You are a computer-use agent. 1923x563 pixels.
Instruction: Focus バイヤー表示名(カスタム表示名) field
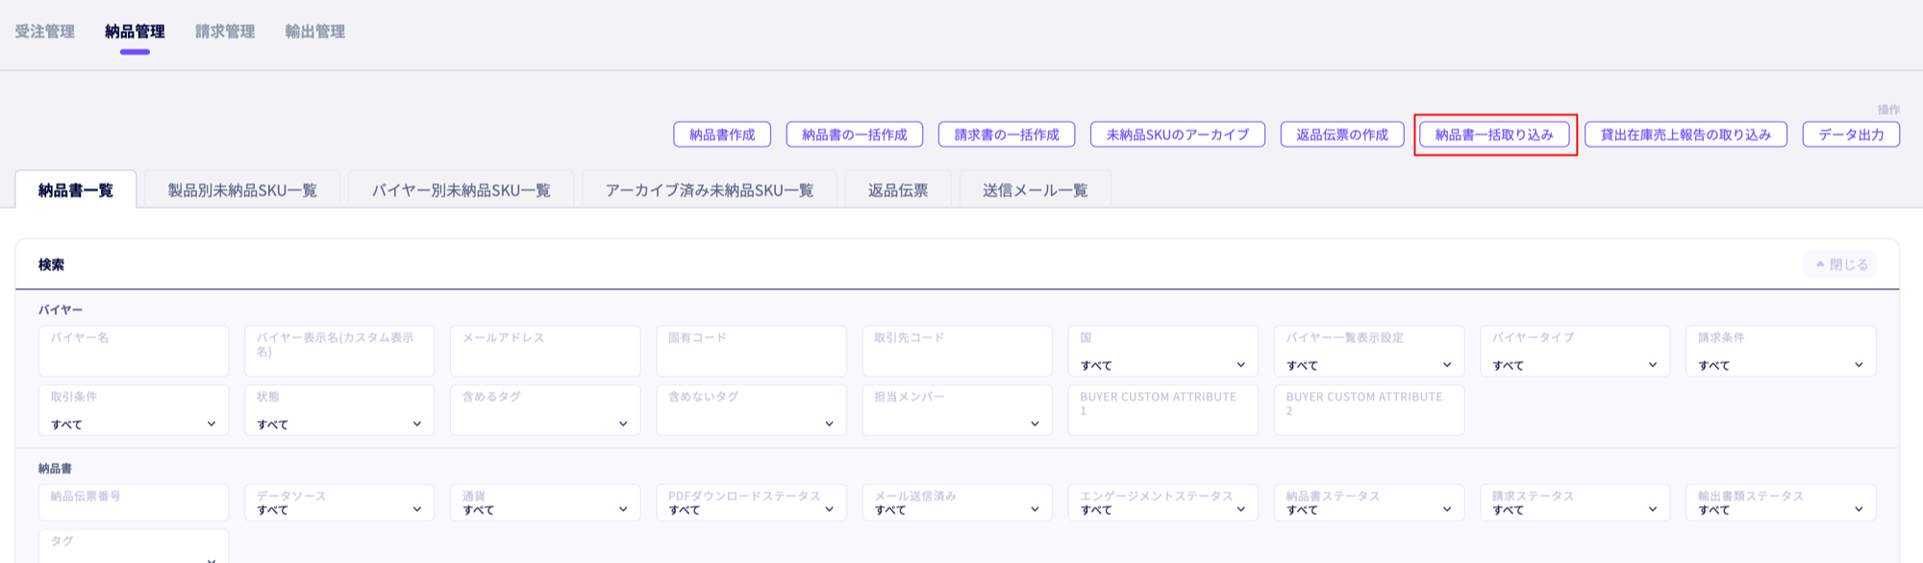[x=339, y=351]
